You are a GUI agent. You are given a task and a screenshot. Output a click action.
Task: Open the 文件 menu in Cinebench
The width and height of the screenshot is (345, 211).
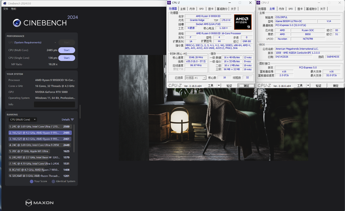6,9
